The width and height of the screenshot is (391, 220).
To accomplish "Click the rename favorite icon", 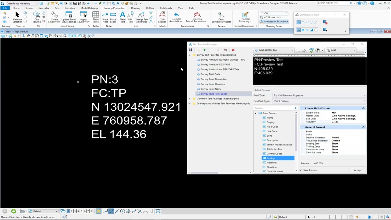I will pos(225,50).
